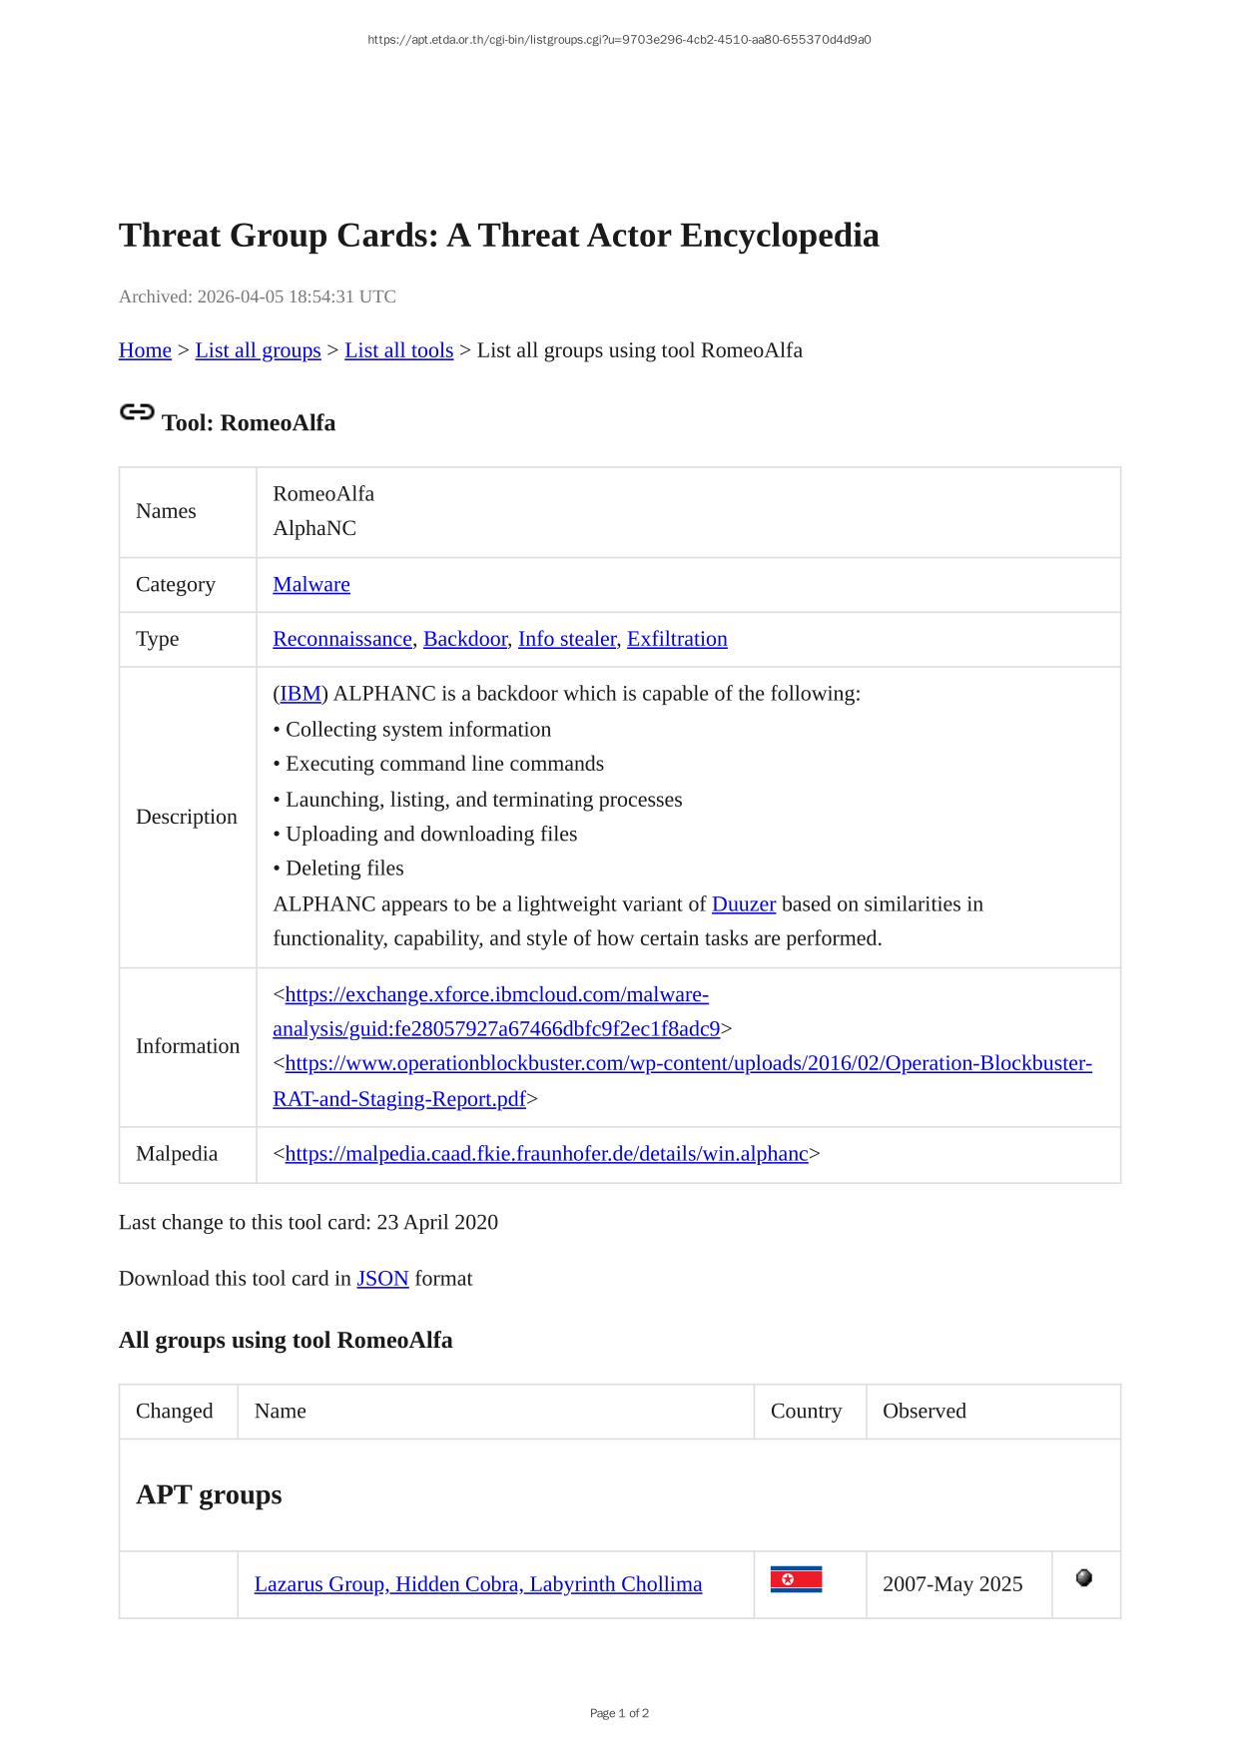1240x1753 pixels.
Task: Open the Malware category link
Action: 311,585
